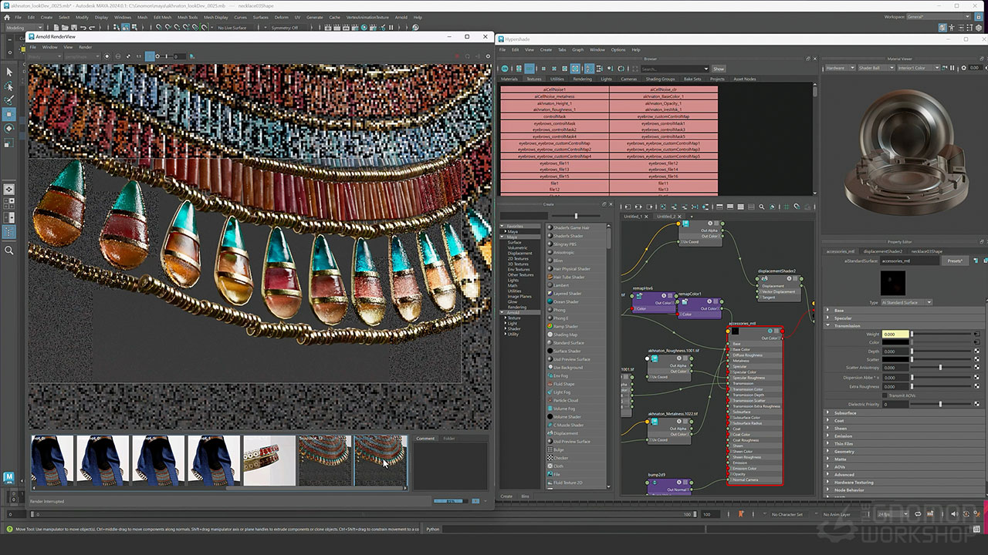Click the Show button in Browser
Viewport: 988px width, 555px height.
718,69
